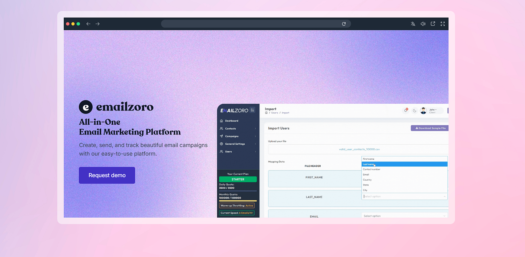Expand the Users submenu chevron
Viewport: 525px width, 257px height.
255,152
